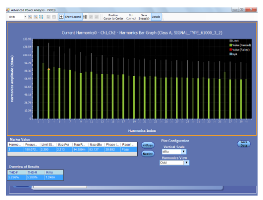Click the harmonic 39 green bar
Image resolution: width=263 pixels, height=200 pixels.
click(x=241, y=99)
